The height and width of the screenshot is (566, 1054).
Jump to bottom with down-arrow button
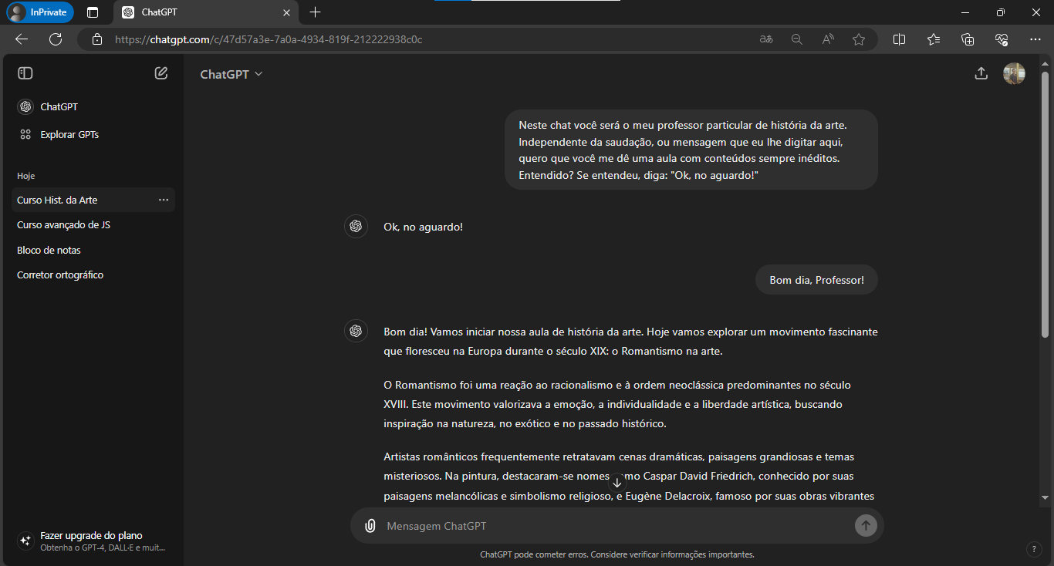pos(617,483)
